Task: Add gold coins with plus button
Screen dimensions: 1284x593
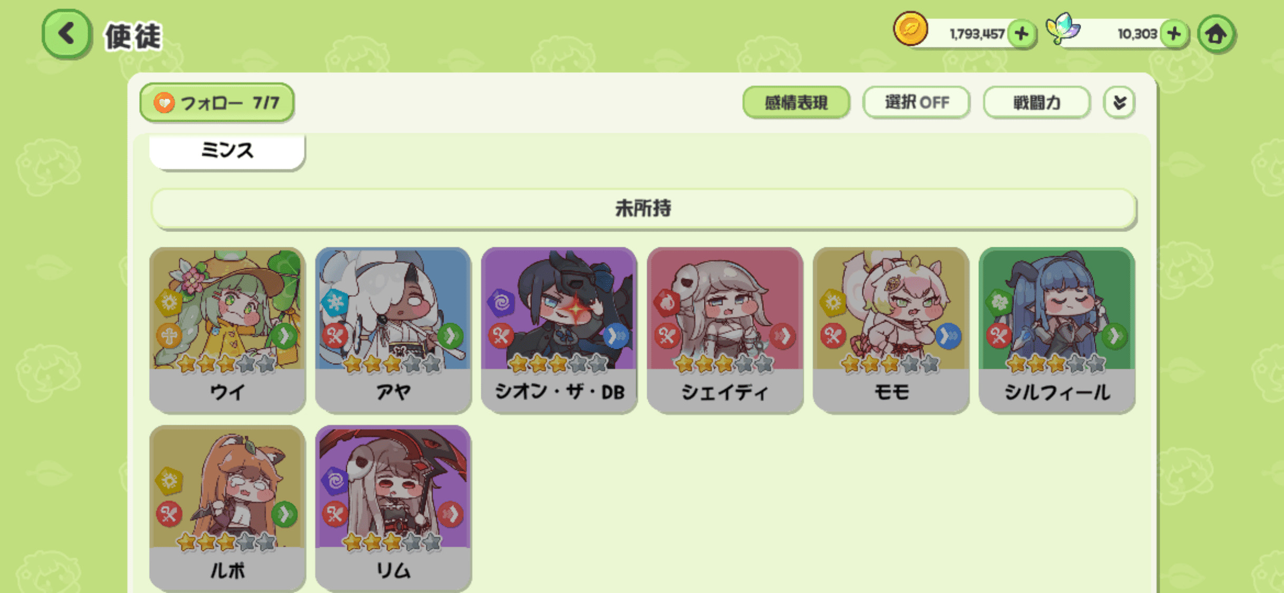Action: point(1022,34)
